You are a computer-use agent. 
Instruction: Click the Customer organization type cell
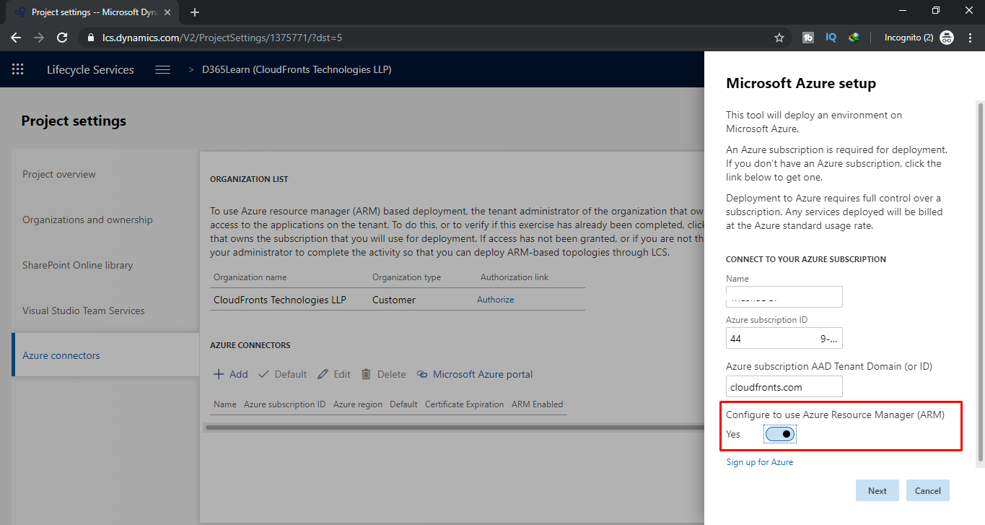click(394, 300)
